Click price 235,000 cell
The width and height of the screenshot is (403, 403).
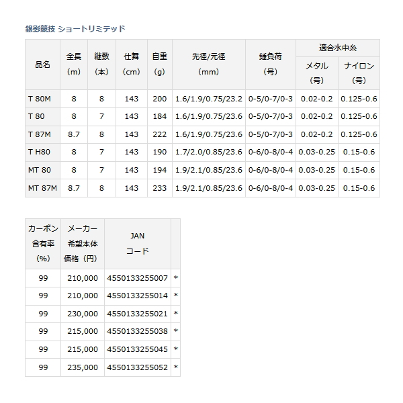click(83, 367)
